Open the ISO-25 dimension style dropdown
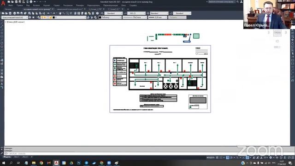Viewport: 295px width, 166px height. [x=136, y=13]
